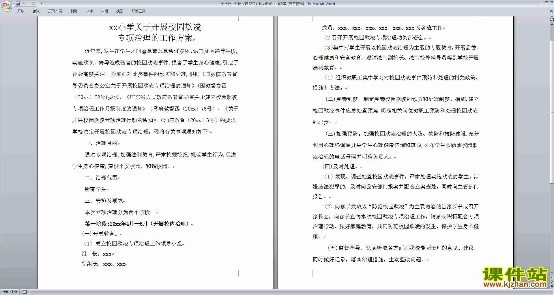Click the vertical scrollbar up arrow

point(552,24)
